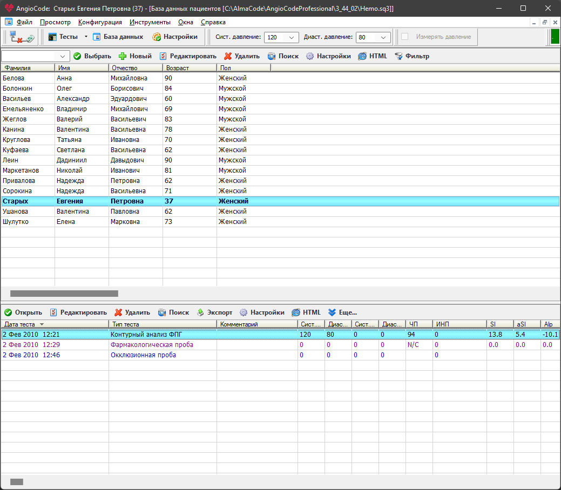Click HTML in the tests toolbar

click(x=306, y=312)
